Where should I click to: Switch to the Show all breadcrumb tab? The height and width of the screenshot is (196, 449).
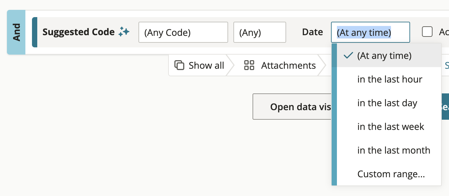pos(199,65)
